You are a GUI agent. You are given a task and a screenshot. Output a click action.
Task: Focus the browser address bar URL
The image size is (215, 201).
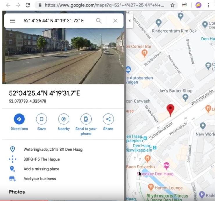tap(104, 5)
